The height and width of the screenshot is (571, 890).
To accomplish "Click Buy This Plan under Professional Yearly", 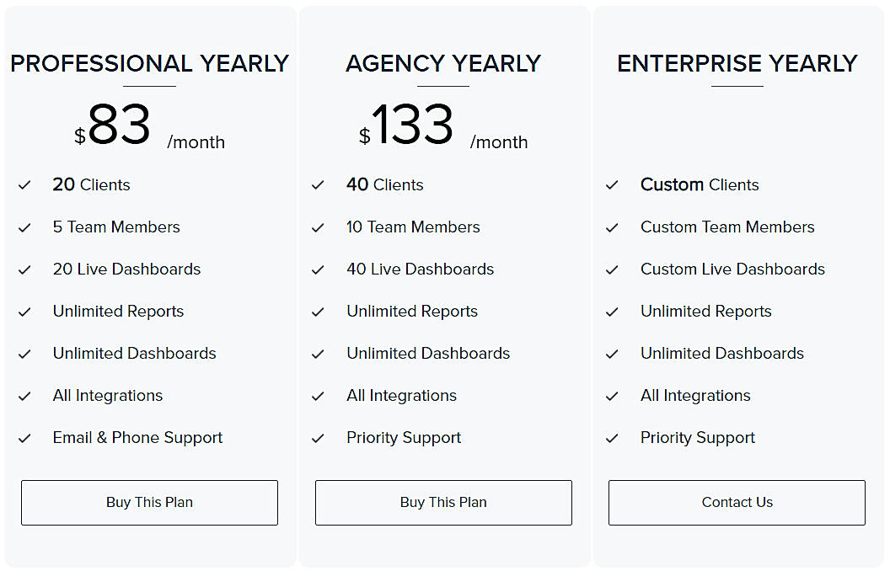I will (x=149, y=502).
